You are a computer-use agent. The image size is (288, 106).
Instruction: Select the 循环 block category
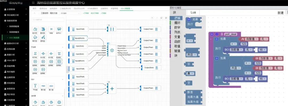tap(176, 23)
